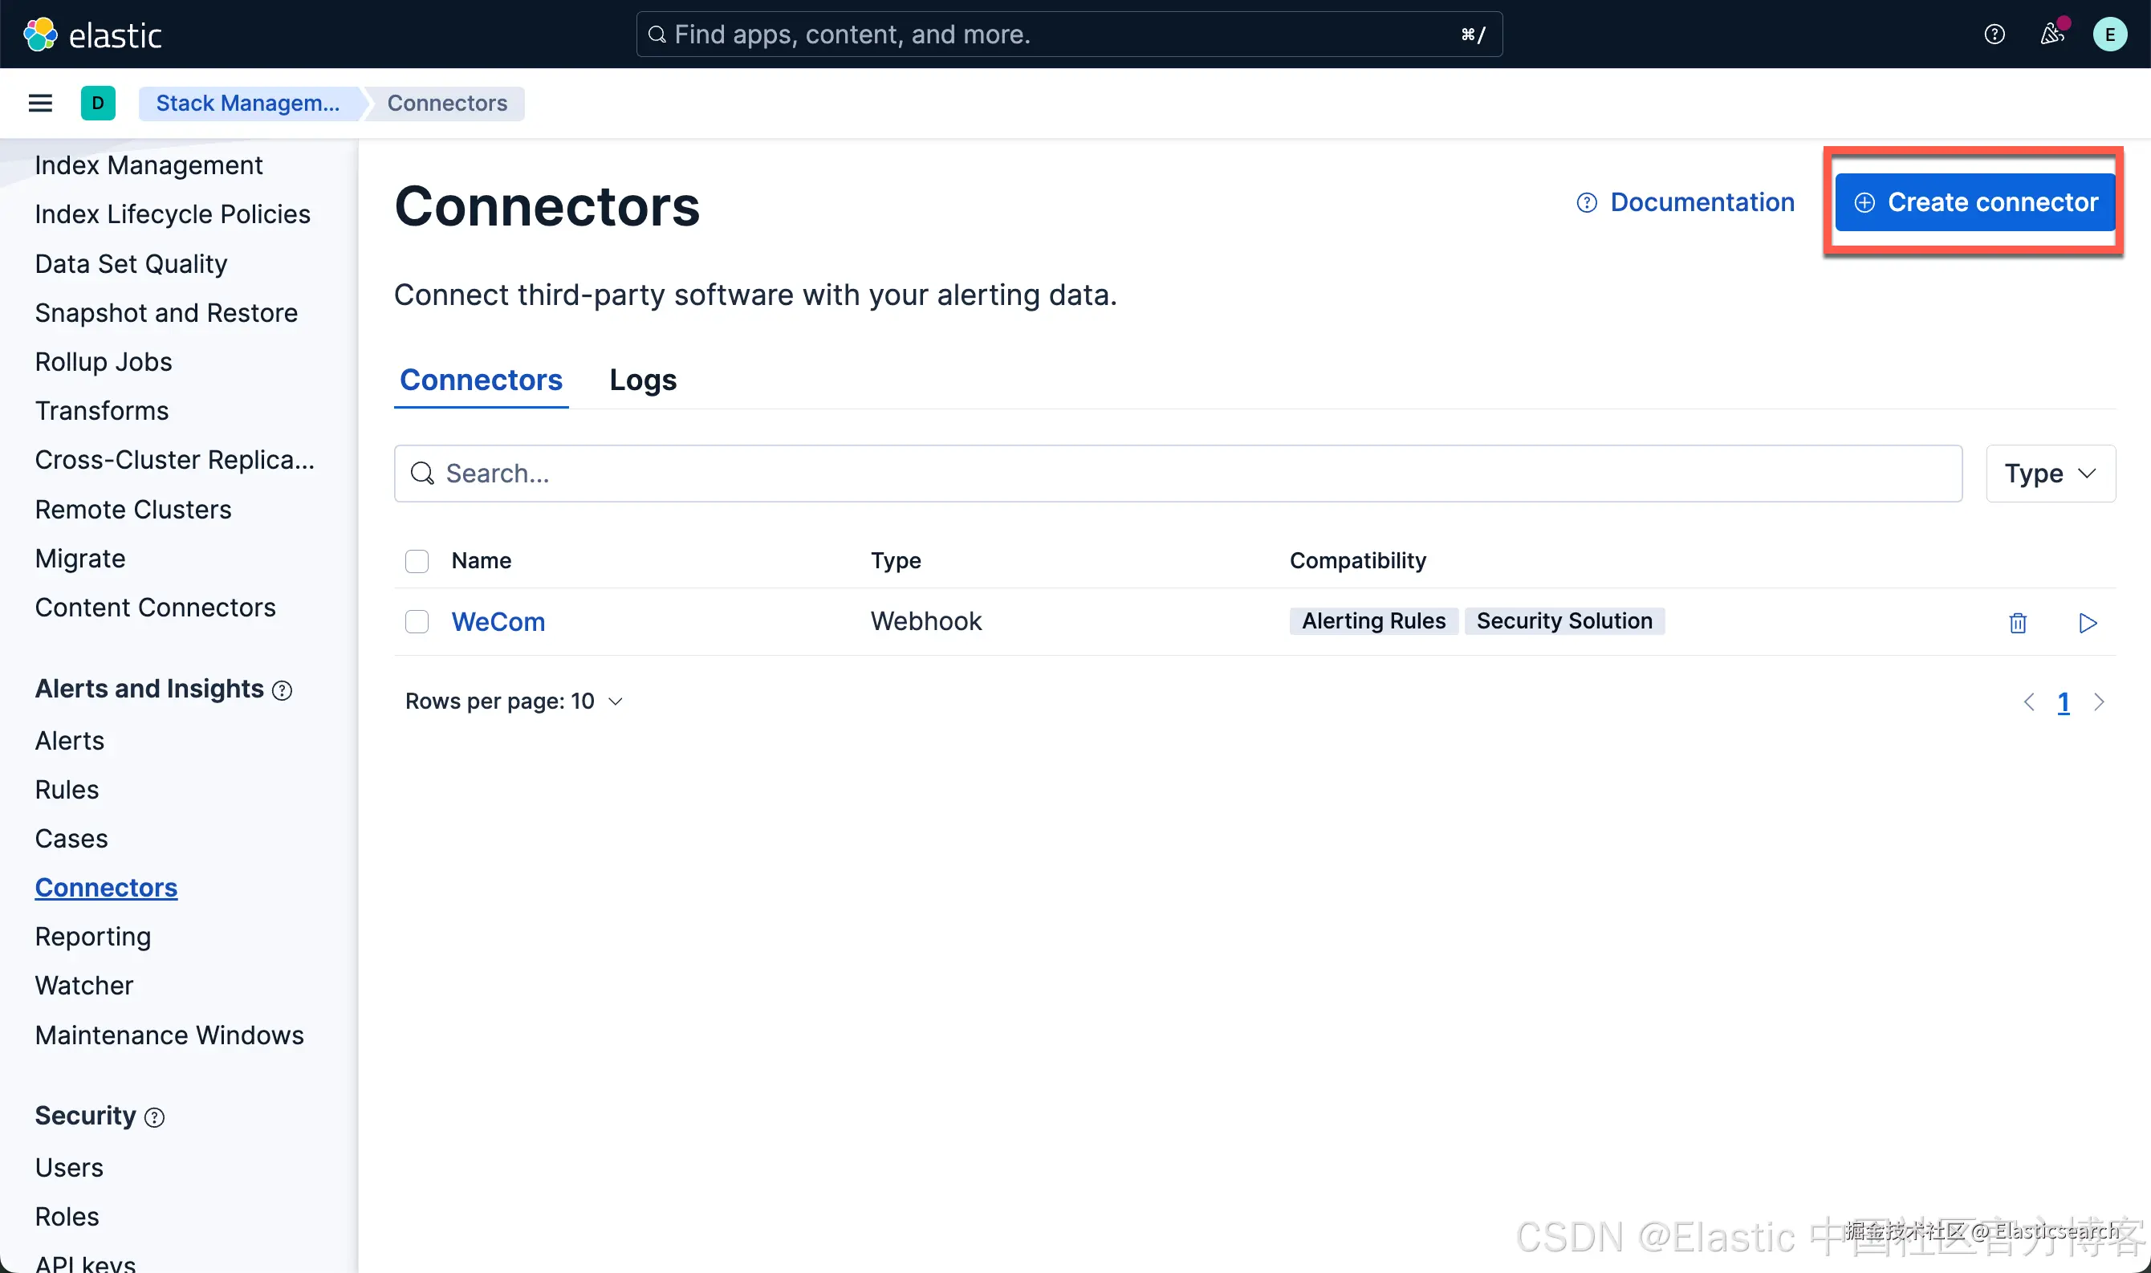Delete the WeCom connector via trash icon
The height and width of the screenshot is (1273, 2151).
click(x=2017, y=623)
